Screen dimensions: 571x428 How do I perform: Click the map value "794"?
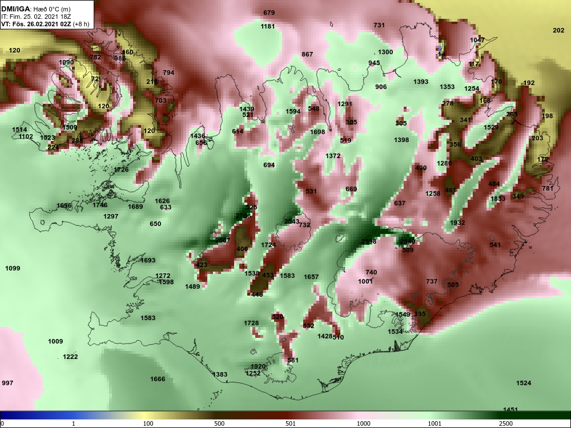pos(168,73)
